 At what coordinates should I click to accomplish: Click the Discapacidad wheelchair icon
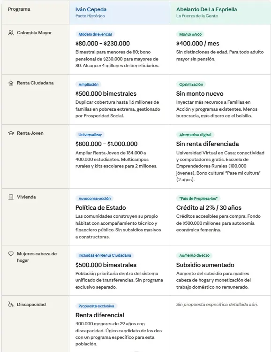tap(11, 305)
